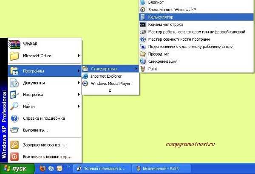The width and height of the screenshot is (255, 174).
Task: Click the Справка и поддержка question icon
Action: click(14, 118)
